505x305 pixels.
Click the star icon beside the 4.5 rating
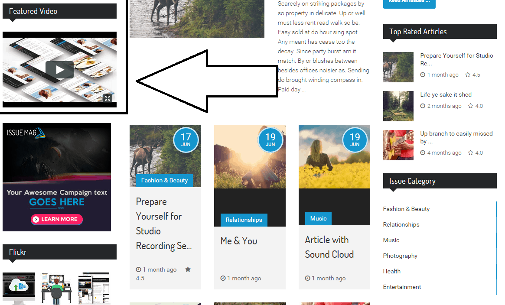[468, 75]
